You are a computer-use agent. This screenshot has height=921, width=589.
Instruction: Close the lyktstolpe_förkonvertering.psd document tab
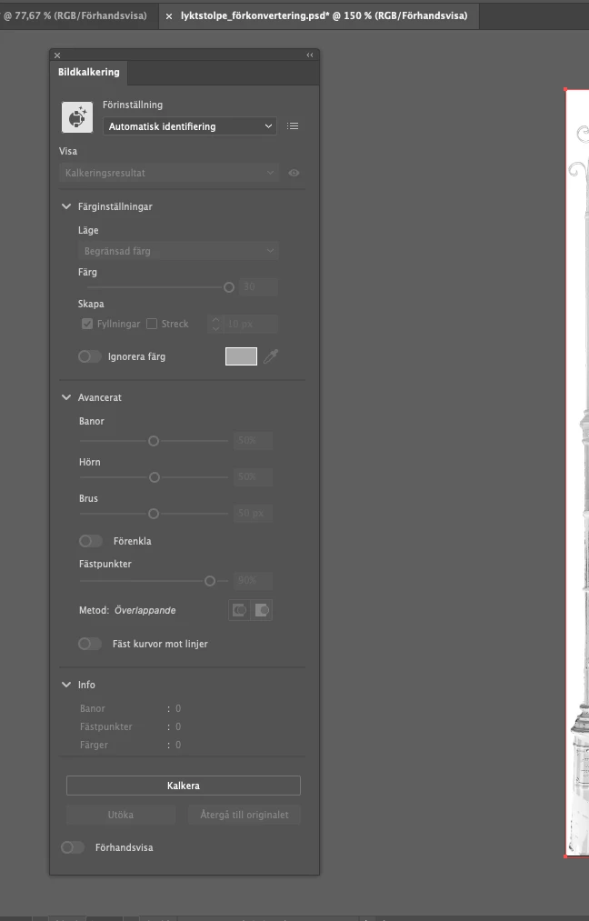[169, 15]
